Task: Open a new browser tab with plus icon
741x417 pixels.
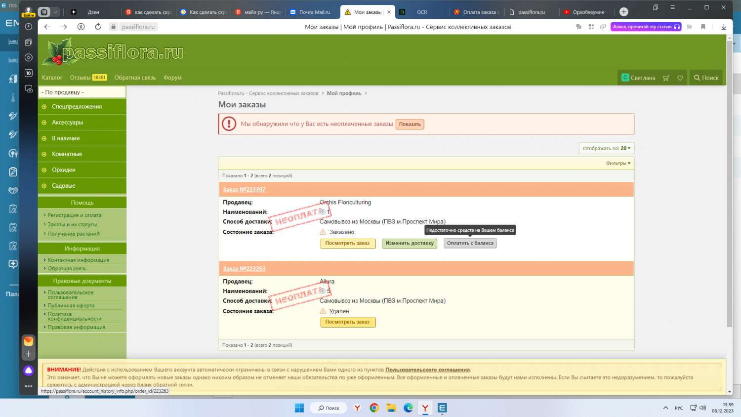Action: click(x=624, y=12)
